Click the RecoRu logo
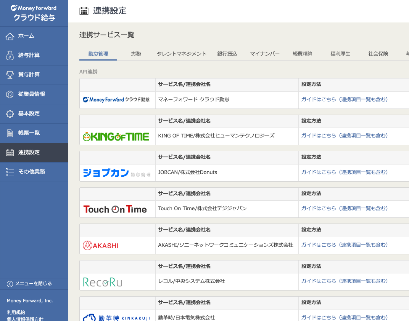409x321 pixels. click(x=103, y=282)
